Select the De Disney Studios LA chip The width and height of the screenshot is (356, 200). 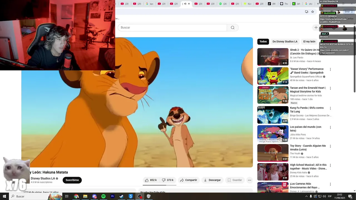click(285, 42)
